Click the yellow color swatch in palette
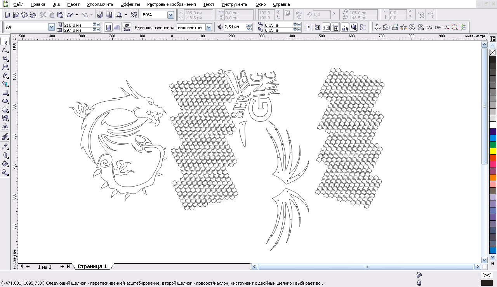This screenshot has height=287, width=497. click(x=493, y=151)
